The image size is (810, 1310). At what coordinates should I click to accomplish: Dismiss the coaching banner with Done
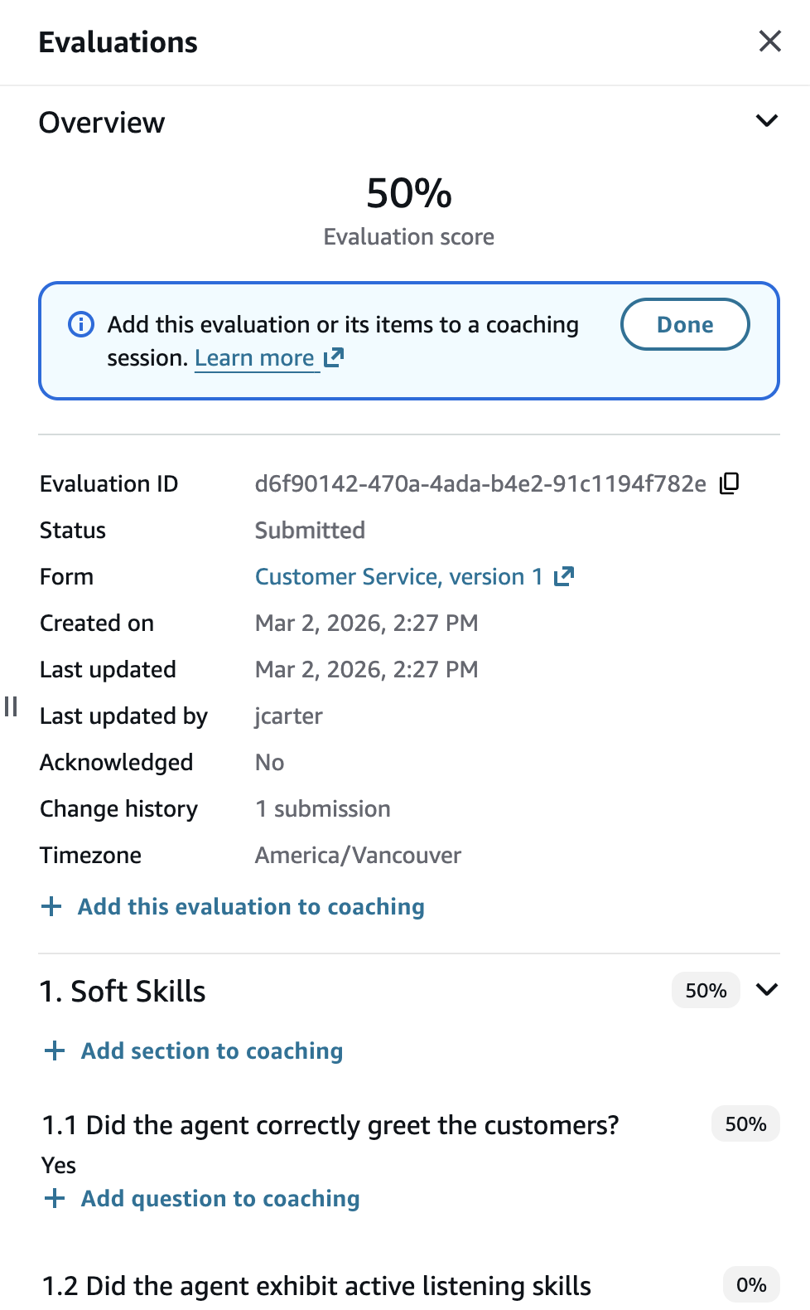coord(685,324)
